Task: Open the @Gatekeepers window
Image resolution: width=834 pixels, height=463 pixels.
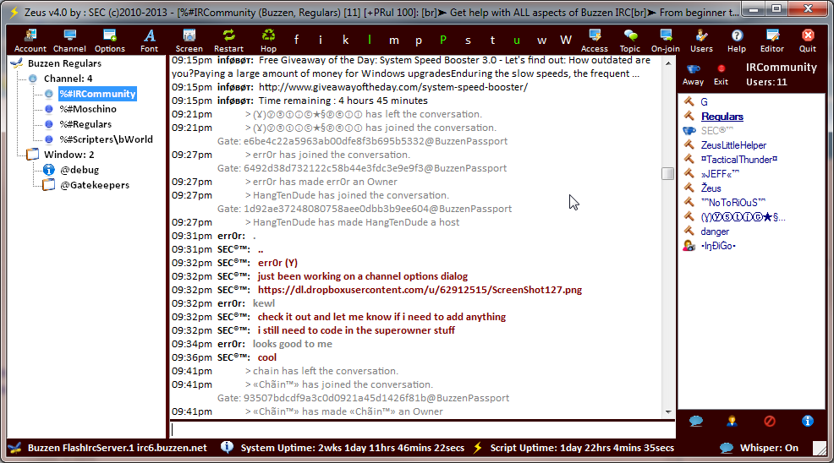Action: click(x=94, y=185)
